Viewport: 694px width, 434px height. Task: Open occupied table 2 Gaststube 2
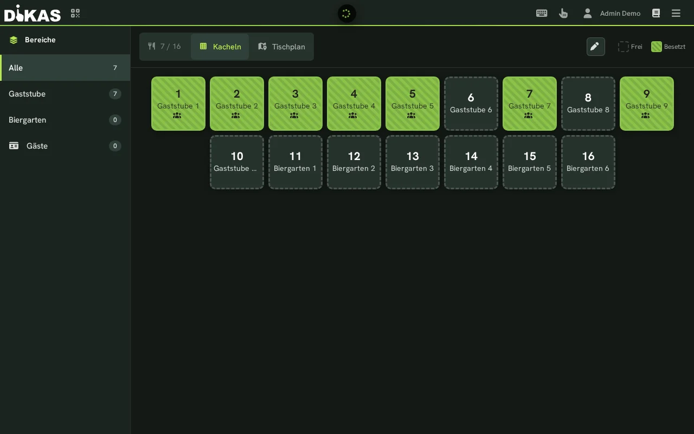237,104
